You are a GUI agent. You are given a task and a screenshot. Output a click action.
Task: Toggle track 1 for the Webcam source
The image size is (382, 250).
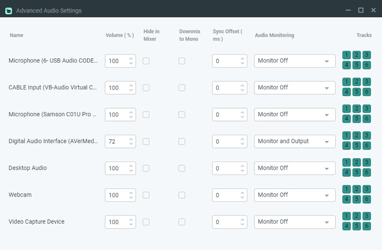(347, 189)
